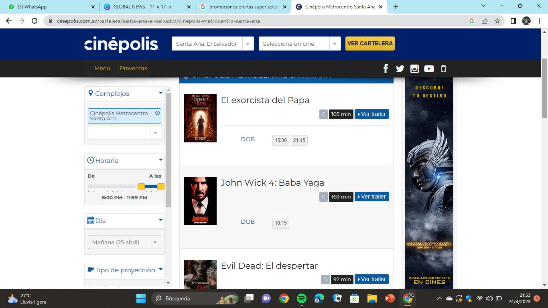Image resolution: width=548 pixels, height=308 pixels.
Task: Open Microsoft Edge from taskbar
Action: pos(319,298)
